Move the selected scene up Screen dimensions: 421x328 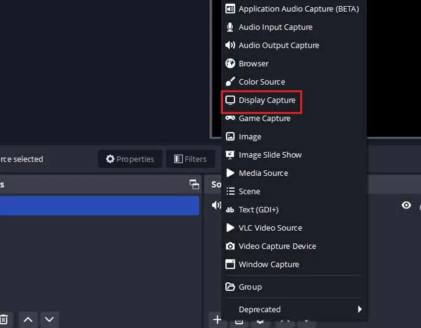28,319
